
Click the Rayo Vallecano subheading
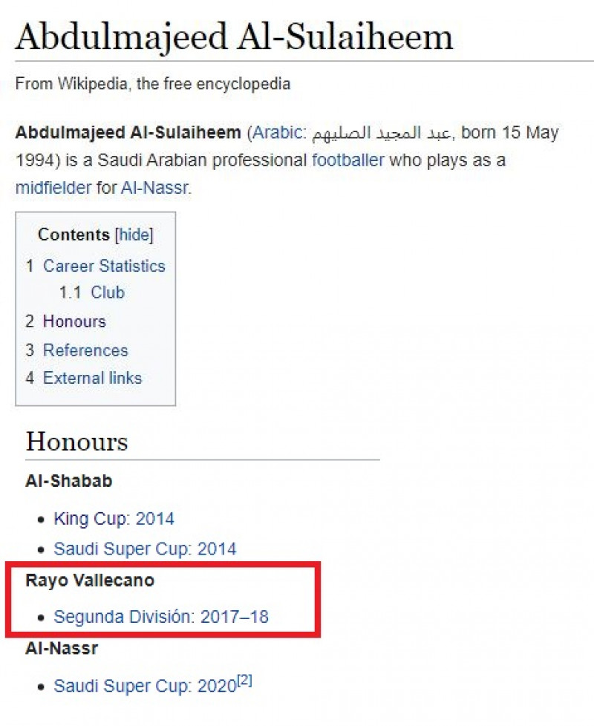tap(90, 581)
